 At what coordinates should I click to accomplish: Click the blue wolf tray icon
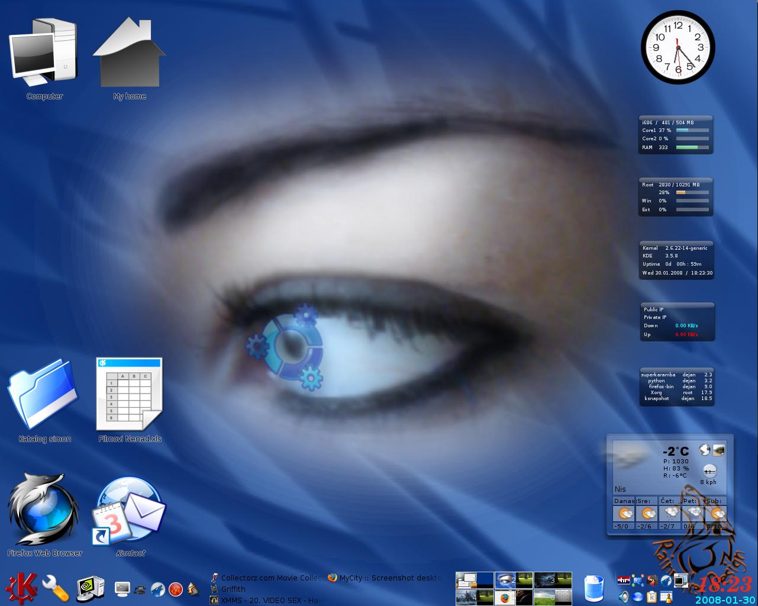click(x=666, y=581)
